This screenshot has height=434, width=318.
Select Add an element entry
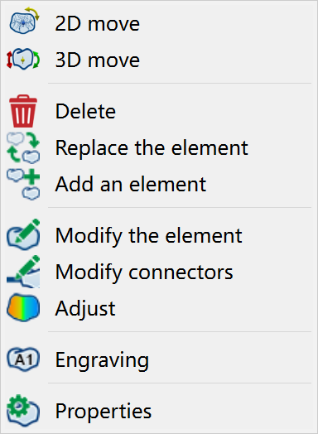(x=159, y=184)
